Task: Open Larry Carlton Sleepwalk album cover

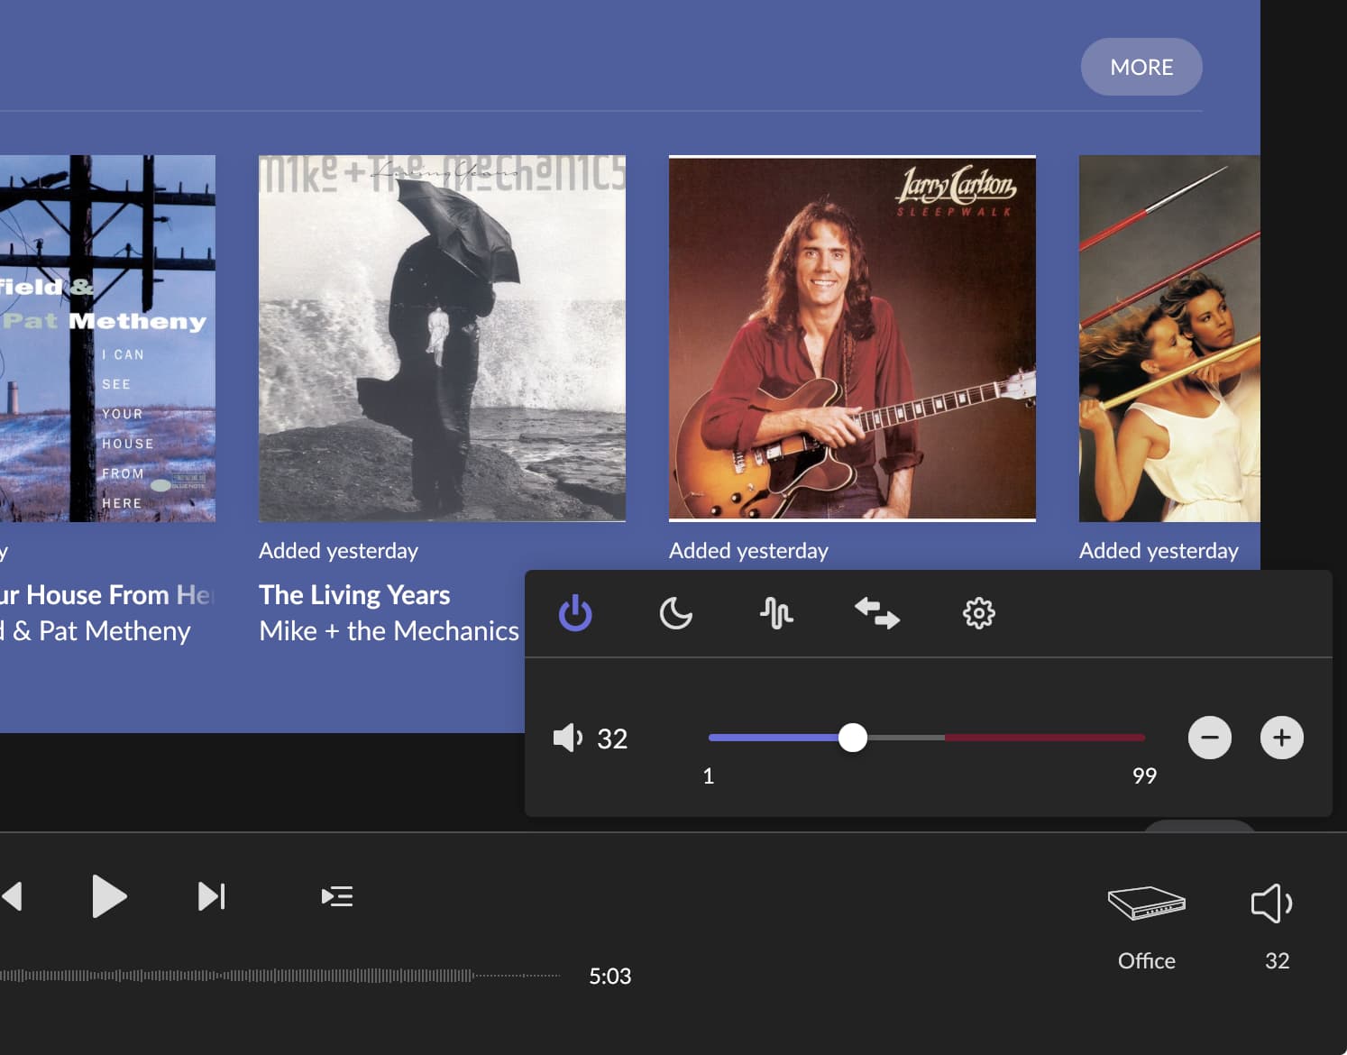Action: click(x=852, y=338)
